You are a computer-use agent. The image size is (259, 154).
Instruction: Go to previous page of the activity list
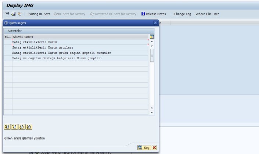click(14, 127)
